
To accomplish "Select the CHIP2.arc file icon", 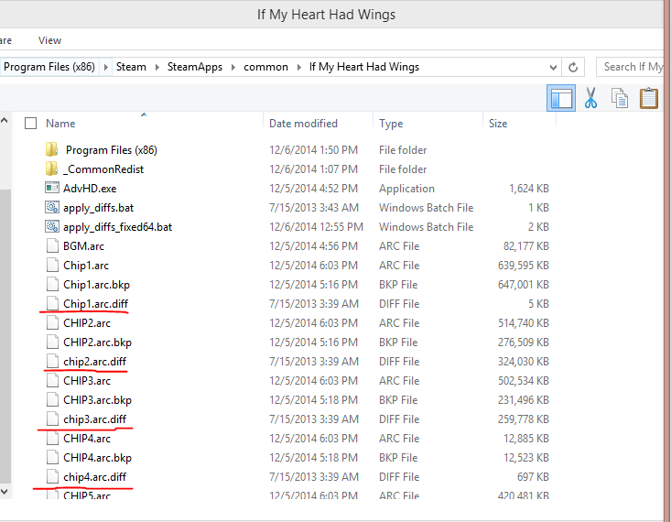I will tap(52, 323).
